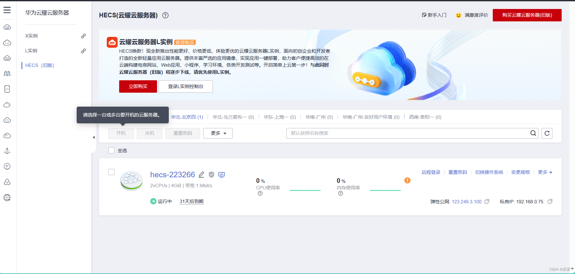This screenshot has height=274, width=575.
Task: Click the edit pencil icon for hecs-223266
Action: pyautogui.click(x=201, y=175)
